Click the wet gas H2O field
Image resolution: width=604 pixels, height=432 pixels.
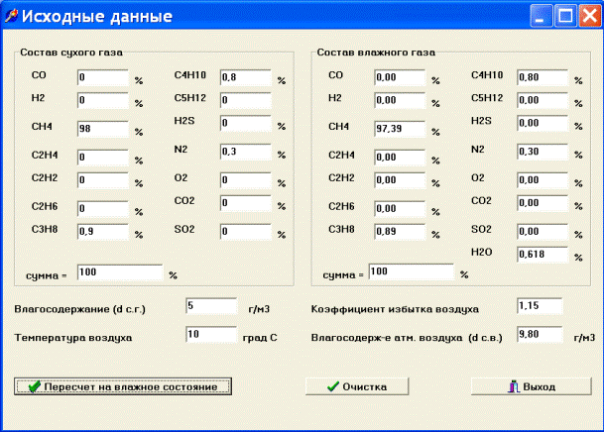(542, 256)
